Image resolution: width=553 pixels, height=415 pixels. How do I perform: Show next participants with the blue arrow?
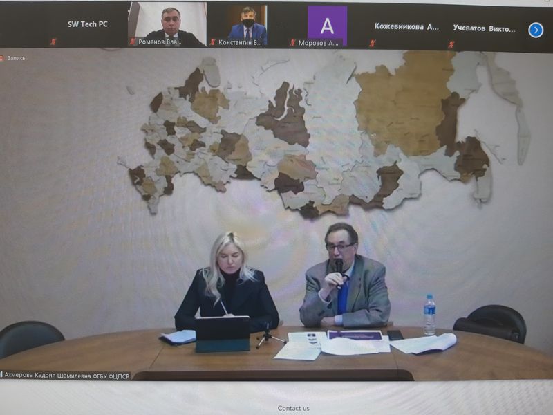[x=536, y=30]
